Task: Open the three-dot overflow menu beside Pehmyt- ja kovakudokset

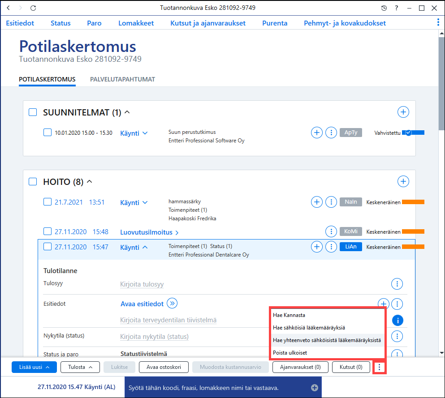Action: tap(438, 22)
